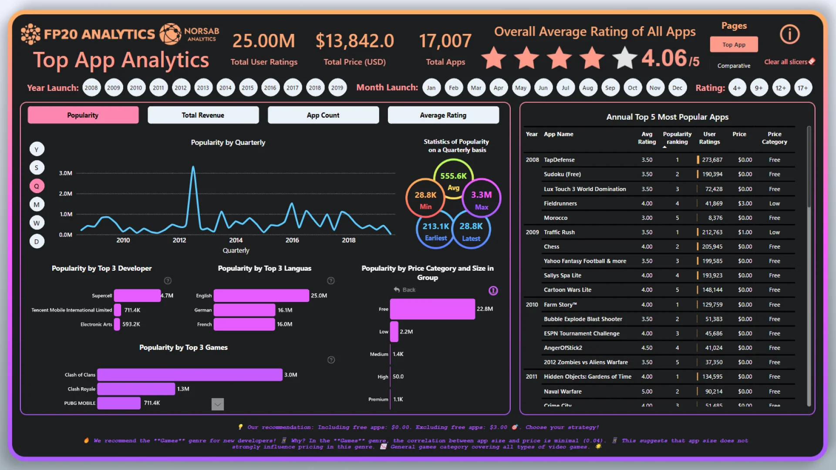Open the Top App page

(734, 44)
